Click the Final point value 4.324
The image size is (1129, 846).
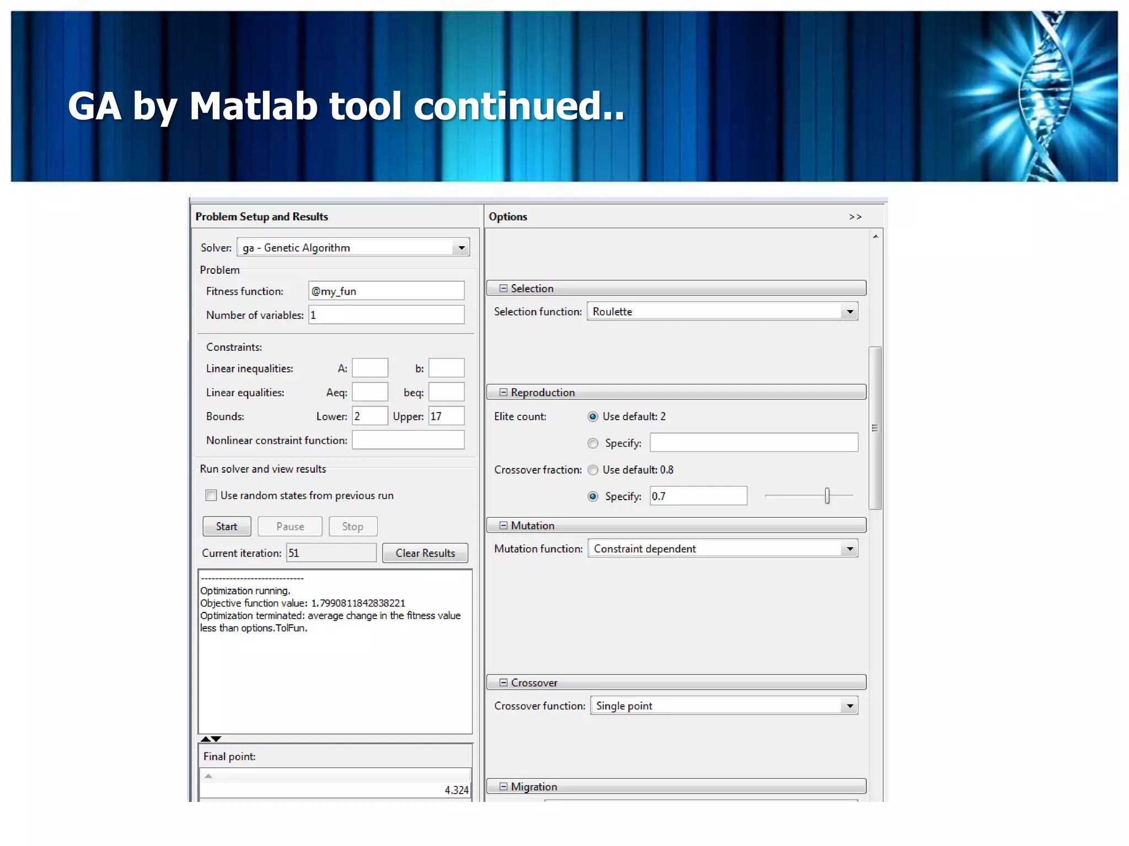point(456,790)
